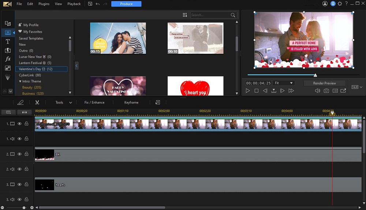Click the preview volume speaker icon
Viewport: 366px width, 210px height.
(x=317, y=91)
